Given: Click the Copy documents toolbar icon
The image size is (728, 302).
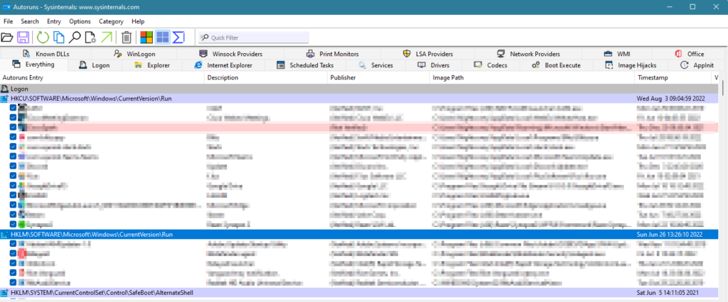Looking at the screenshot, I should [x=58, y=37].
